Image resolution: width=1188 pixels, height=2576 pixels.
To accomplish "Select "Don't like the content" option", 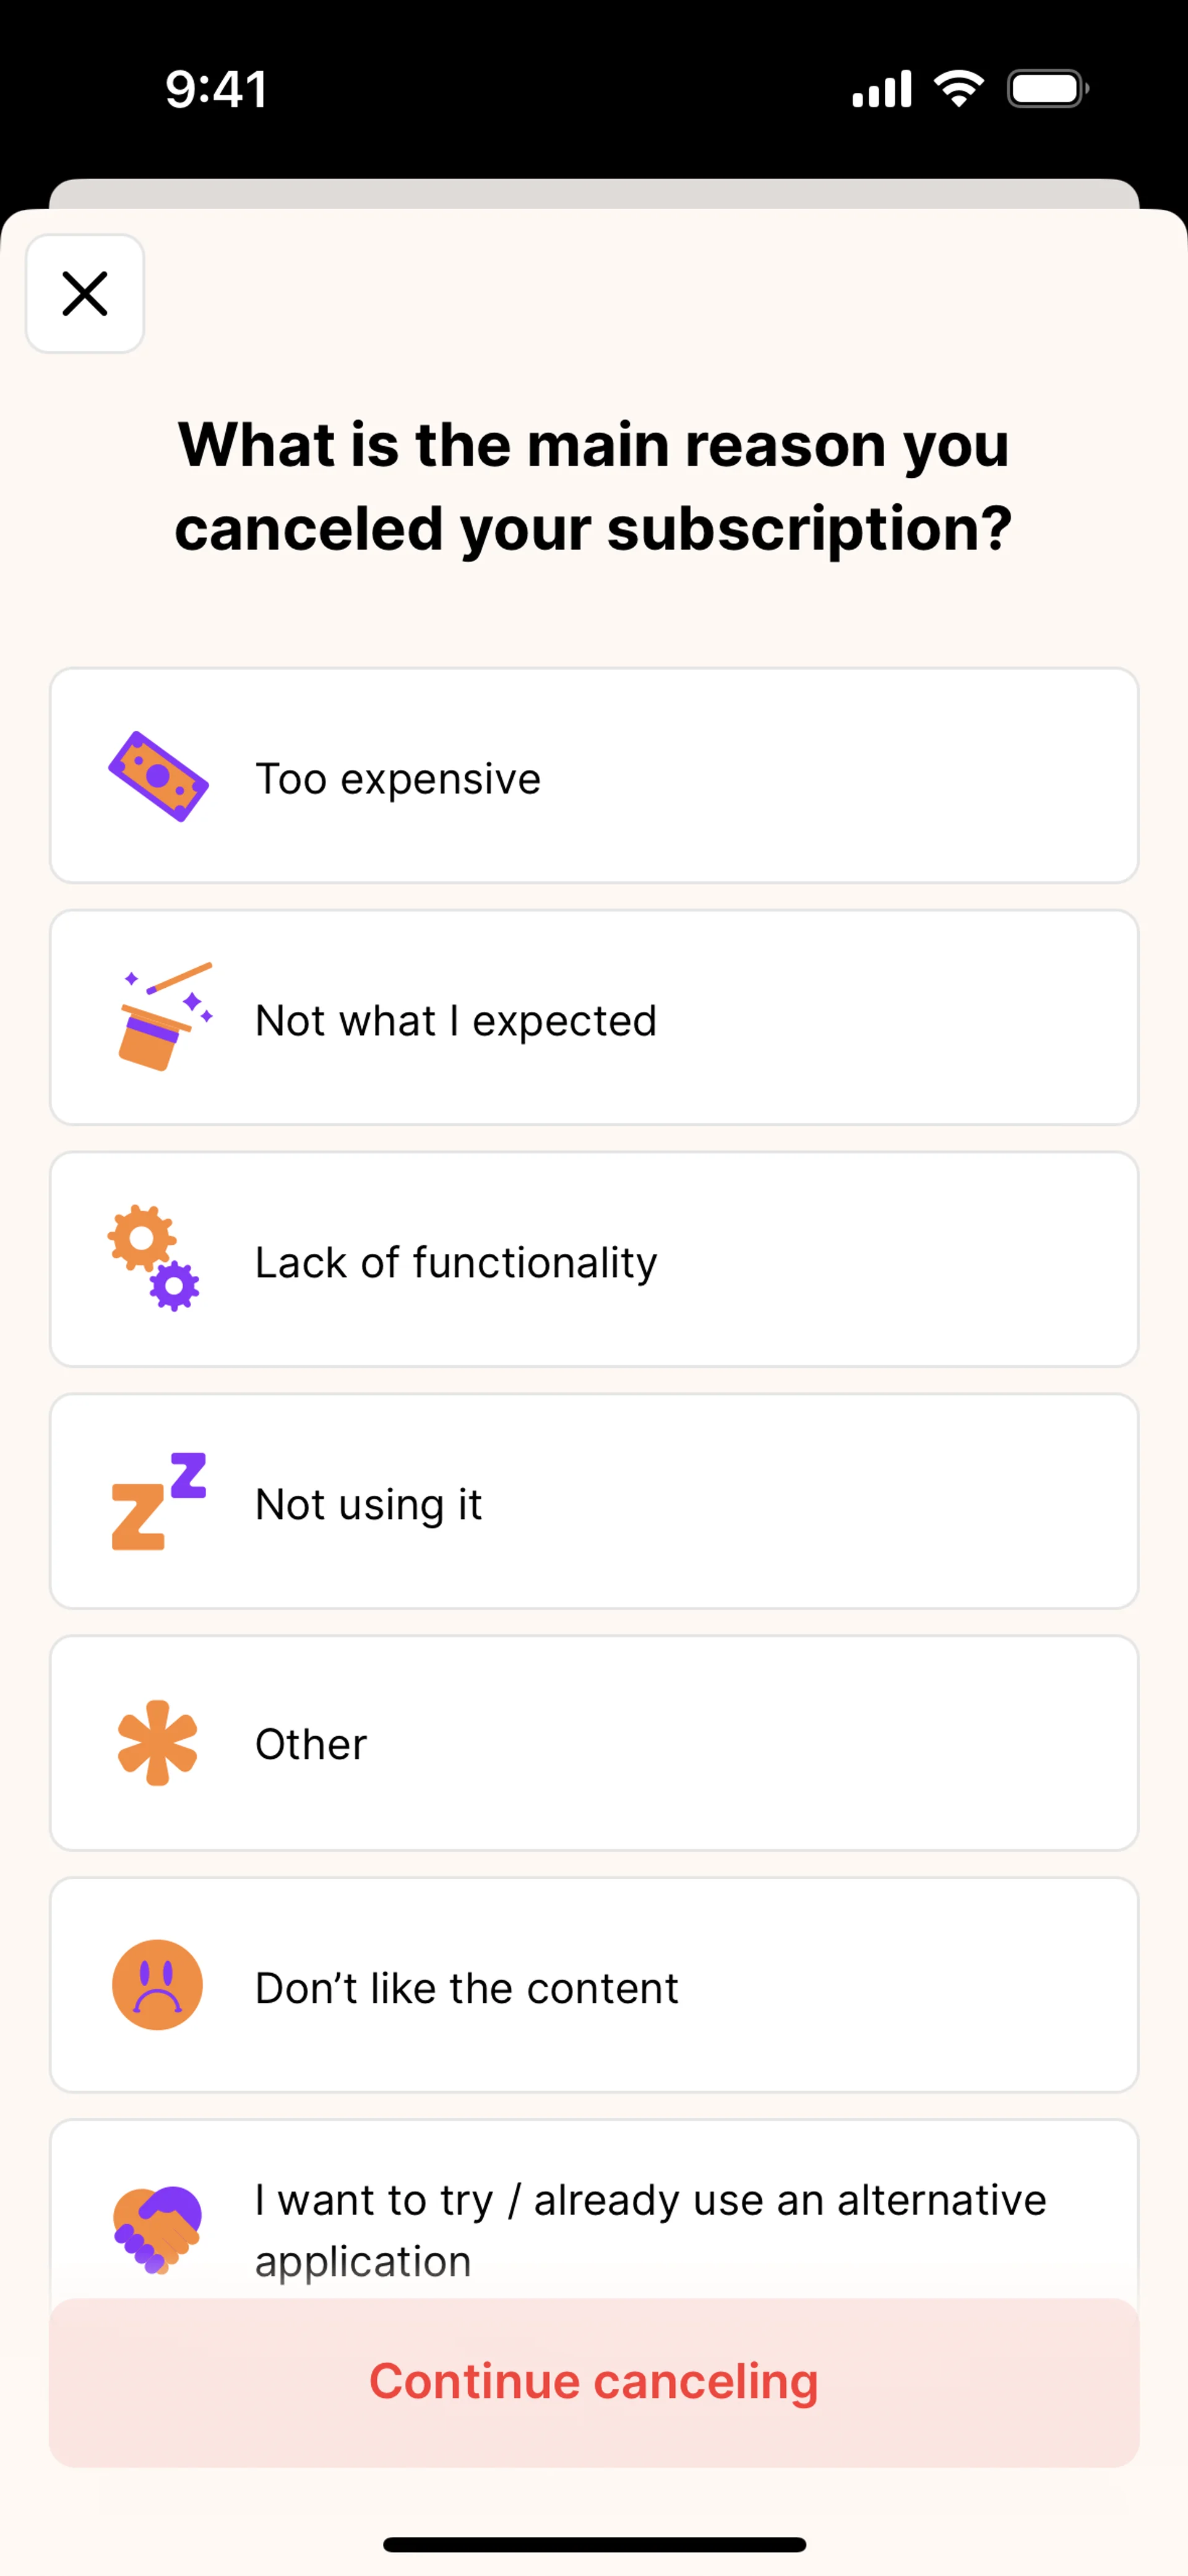I will point(467,1988).
